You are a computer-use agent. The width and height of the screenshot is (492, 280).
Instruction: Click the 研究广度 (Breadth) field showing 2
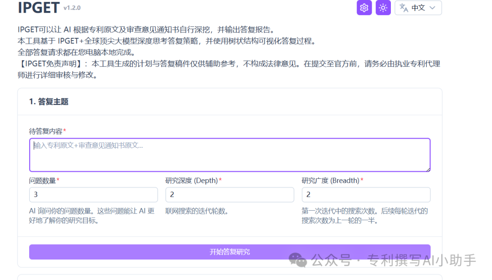tap(366, 195)
